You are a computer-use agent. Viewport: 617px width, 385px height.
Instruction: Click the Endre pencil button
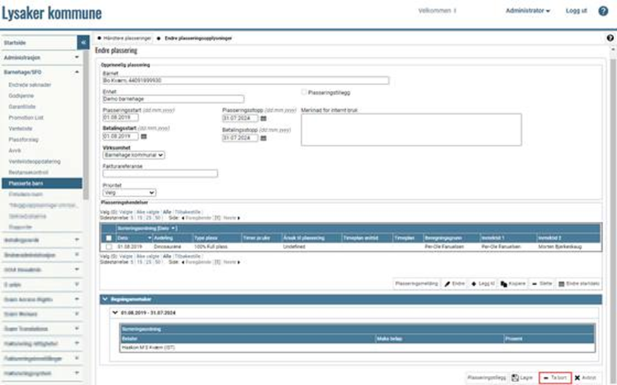[x=455, y=283]
